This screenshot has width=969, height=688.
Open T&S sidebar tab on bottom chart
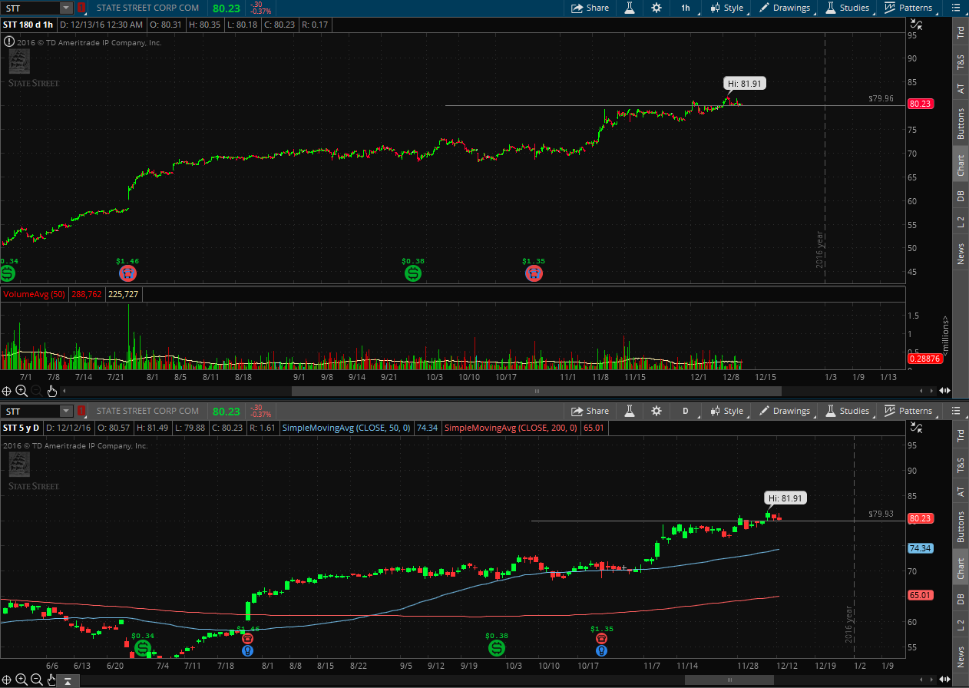coord(961,464)
